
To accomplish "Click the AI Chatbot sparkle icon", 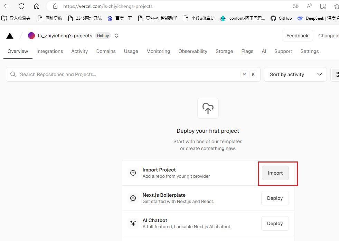I will click(133, 223).
